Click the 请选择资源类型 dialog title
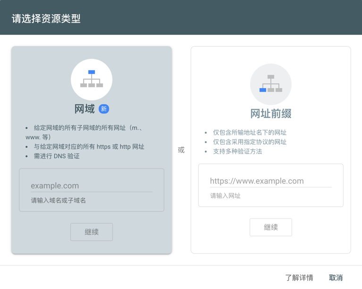The image size is (362, 289). 46,18
